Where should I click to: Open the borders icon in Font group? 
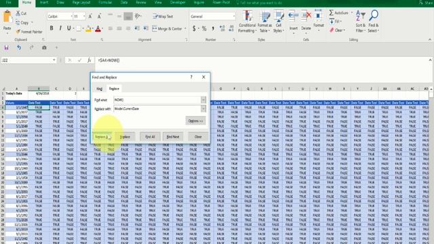(79, 28)
